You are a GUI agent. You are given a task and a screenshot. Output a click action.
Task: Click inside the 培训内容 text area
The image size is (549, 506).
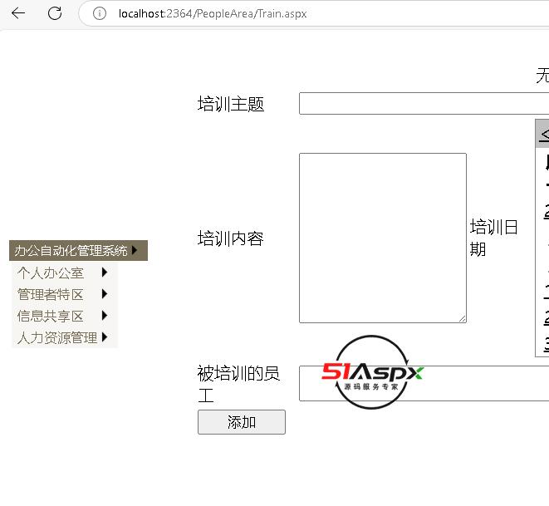pyautogui.click(x=383, y=238)
